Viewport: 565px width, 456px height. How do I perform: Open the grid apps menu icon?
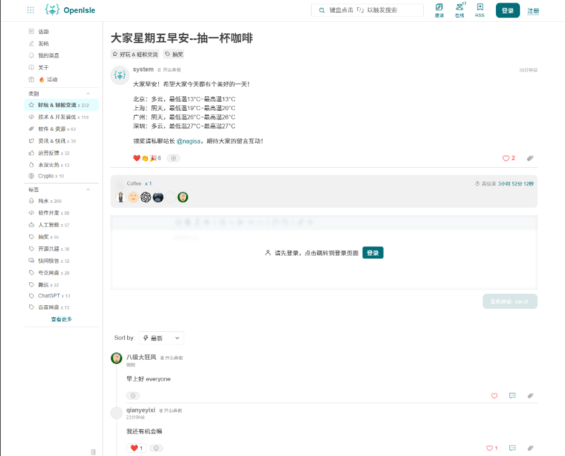point(31,10)
